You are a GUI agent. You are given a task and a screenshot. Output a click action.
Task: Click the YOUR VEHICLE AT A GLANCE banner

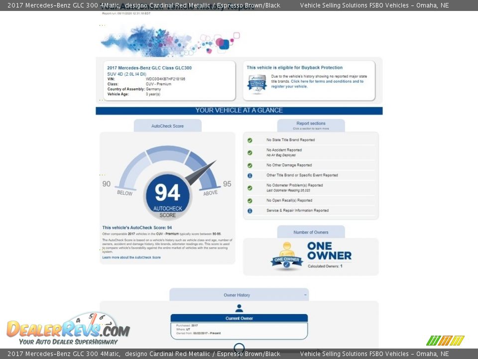tap(239, 111)
